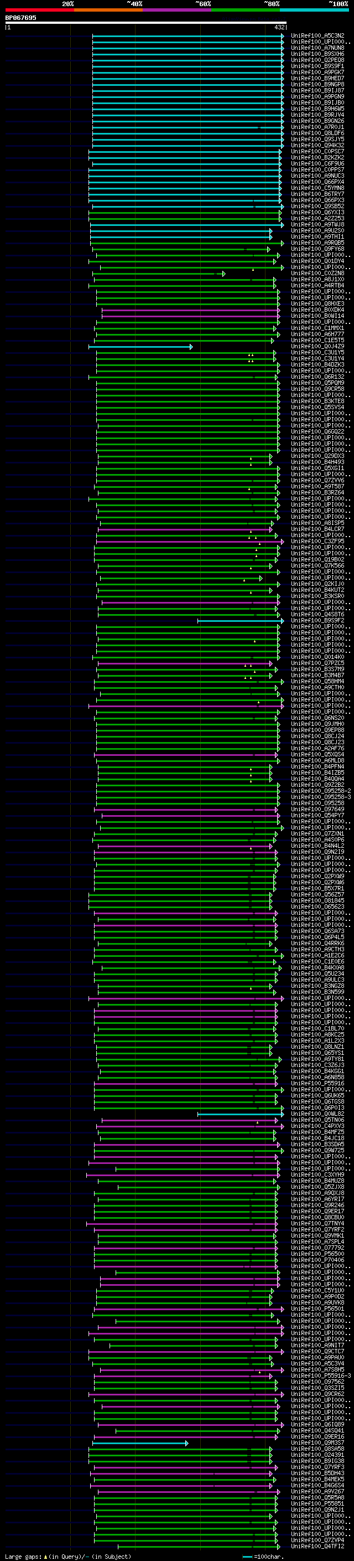The width and height of the screenshot is (354, 1561).
Task: Select the UniRef100_Q6GQ22 label
Action: click(317, 431)
